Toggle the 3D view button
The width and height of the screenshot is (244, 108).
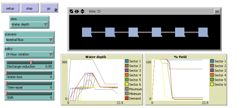pyautogui.click(x=217, y=12)
